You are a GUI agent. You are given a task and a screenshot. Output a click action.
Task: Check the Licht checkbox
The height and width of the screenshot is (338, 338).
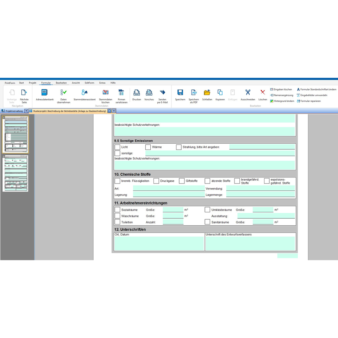117,147
